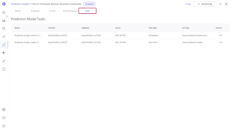The width and height of the screenshot is (232, 130).
Task: Go to Prediction models breadcrumb link
Action: 20,4
